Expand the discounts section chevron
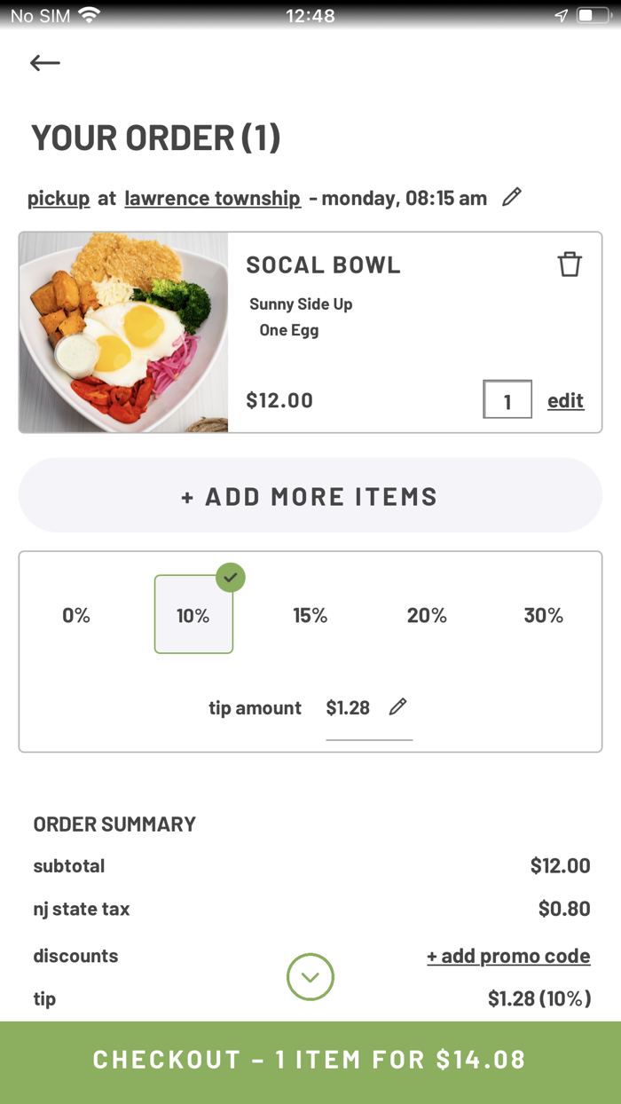This screenshot has height=1104, width=621. click(310, 977)
